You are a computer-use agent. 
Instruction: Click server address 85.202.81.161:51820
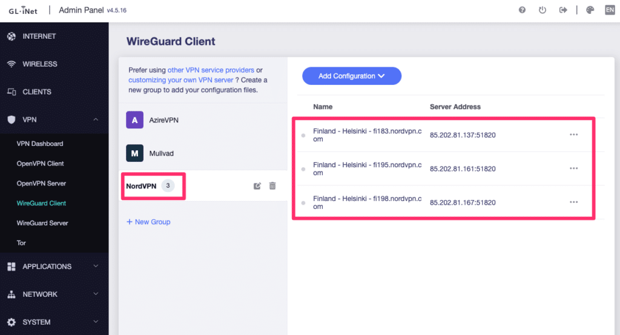coord(463,168)
